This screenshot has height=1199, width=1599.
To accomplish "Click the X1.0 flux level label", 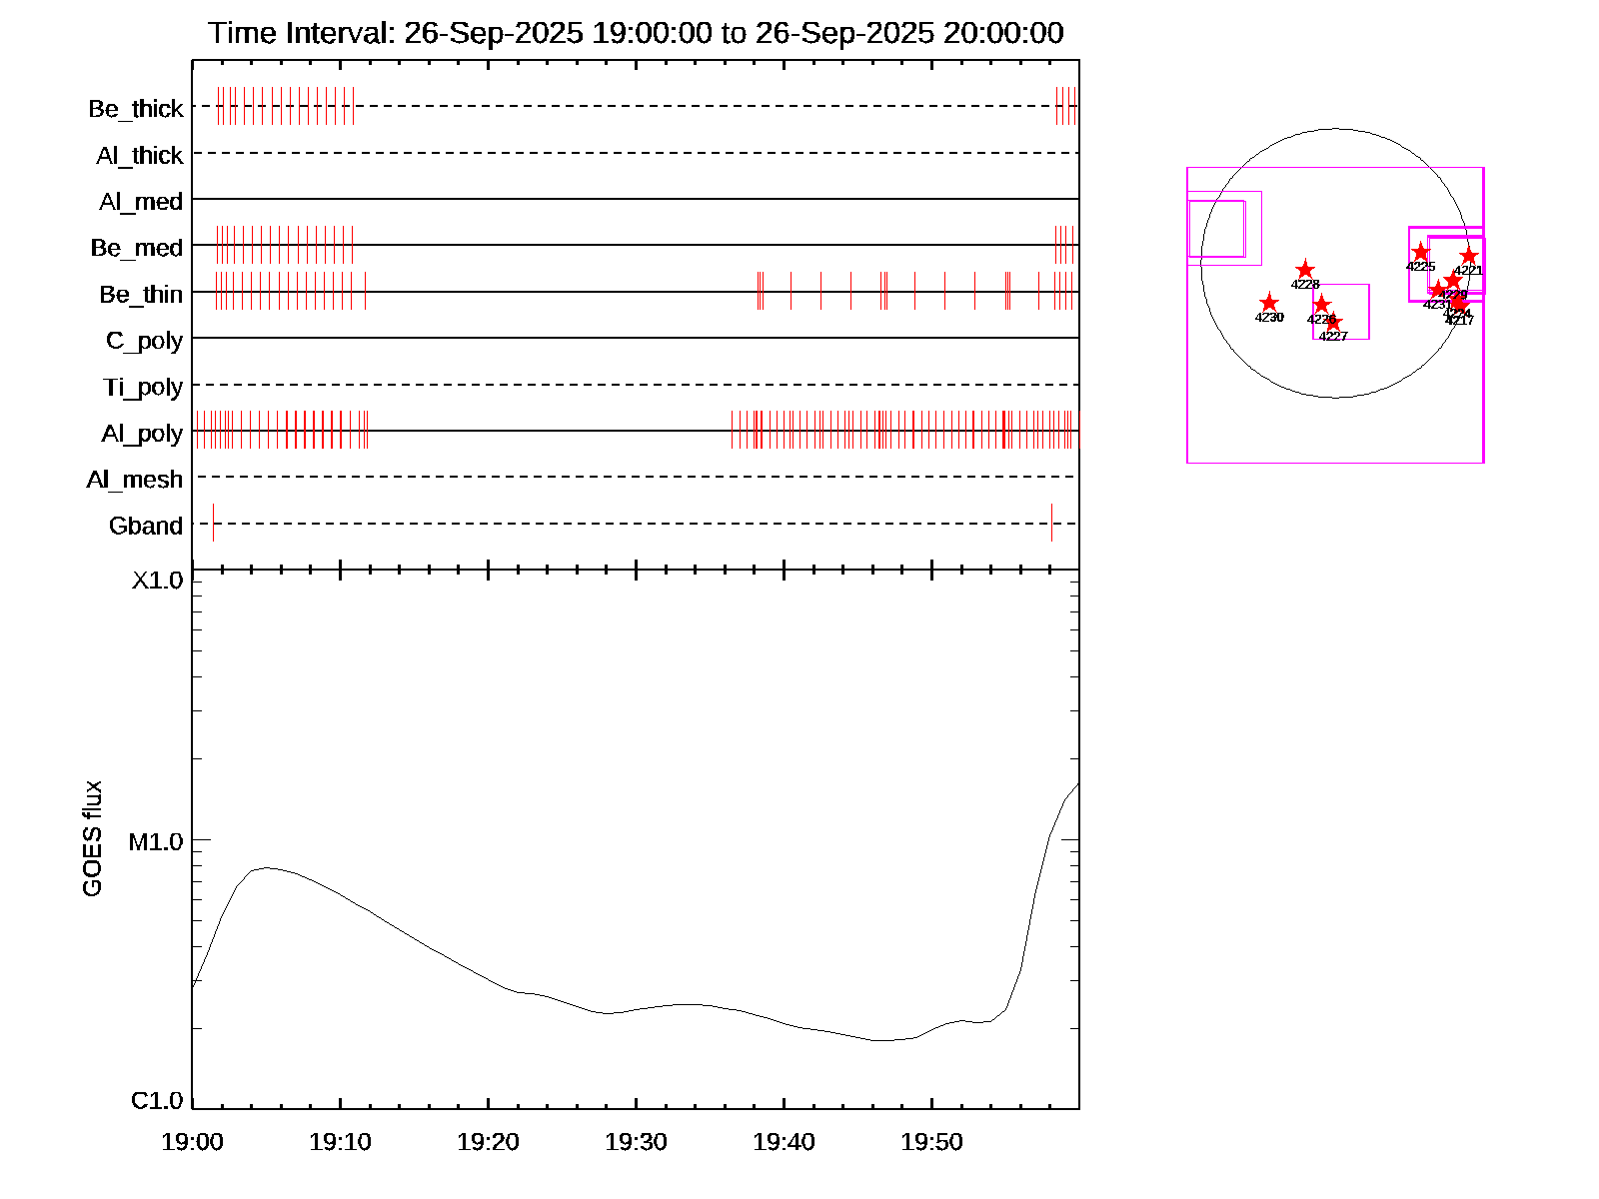I will [157, 580].
